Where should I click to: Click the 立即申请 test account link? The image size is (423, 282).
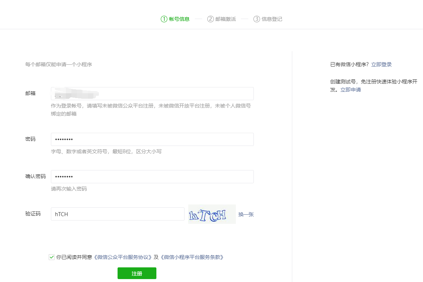[x=351, y=90]
